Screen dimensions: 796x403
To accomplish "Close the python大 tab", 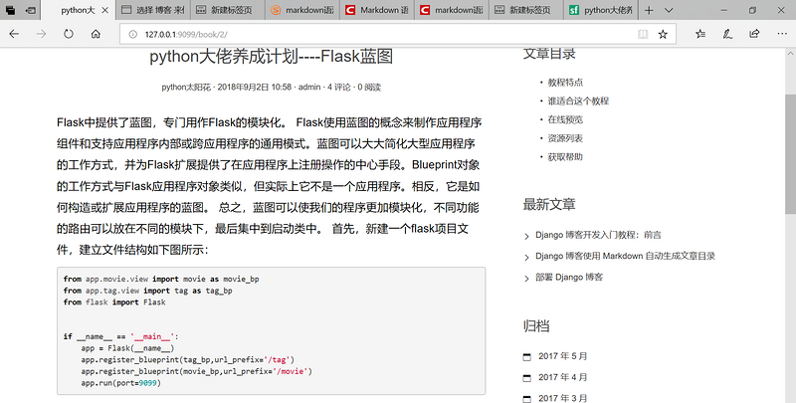I will click(x=105, y=10).
